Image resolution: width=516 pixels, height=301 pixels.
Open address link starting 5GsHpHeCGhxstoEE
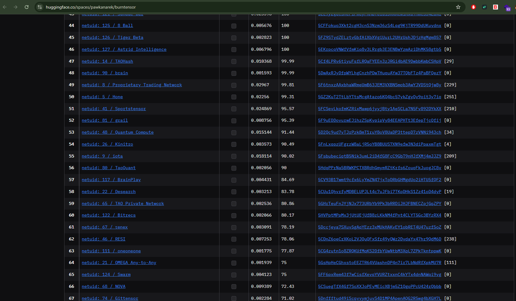[380, 263]
